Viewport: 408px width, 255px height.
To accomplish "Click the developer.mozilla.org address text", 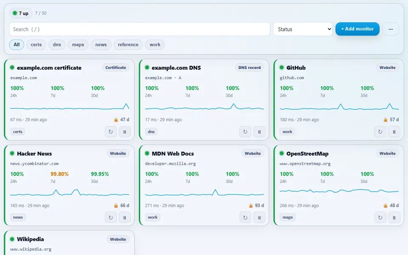I will [x=170, y=164].
